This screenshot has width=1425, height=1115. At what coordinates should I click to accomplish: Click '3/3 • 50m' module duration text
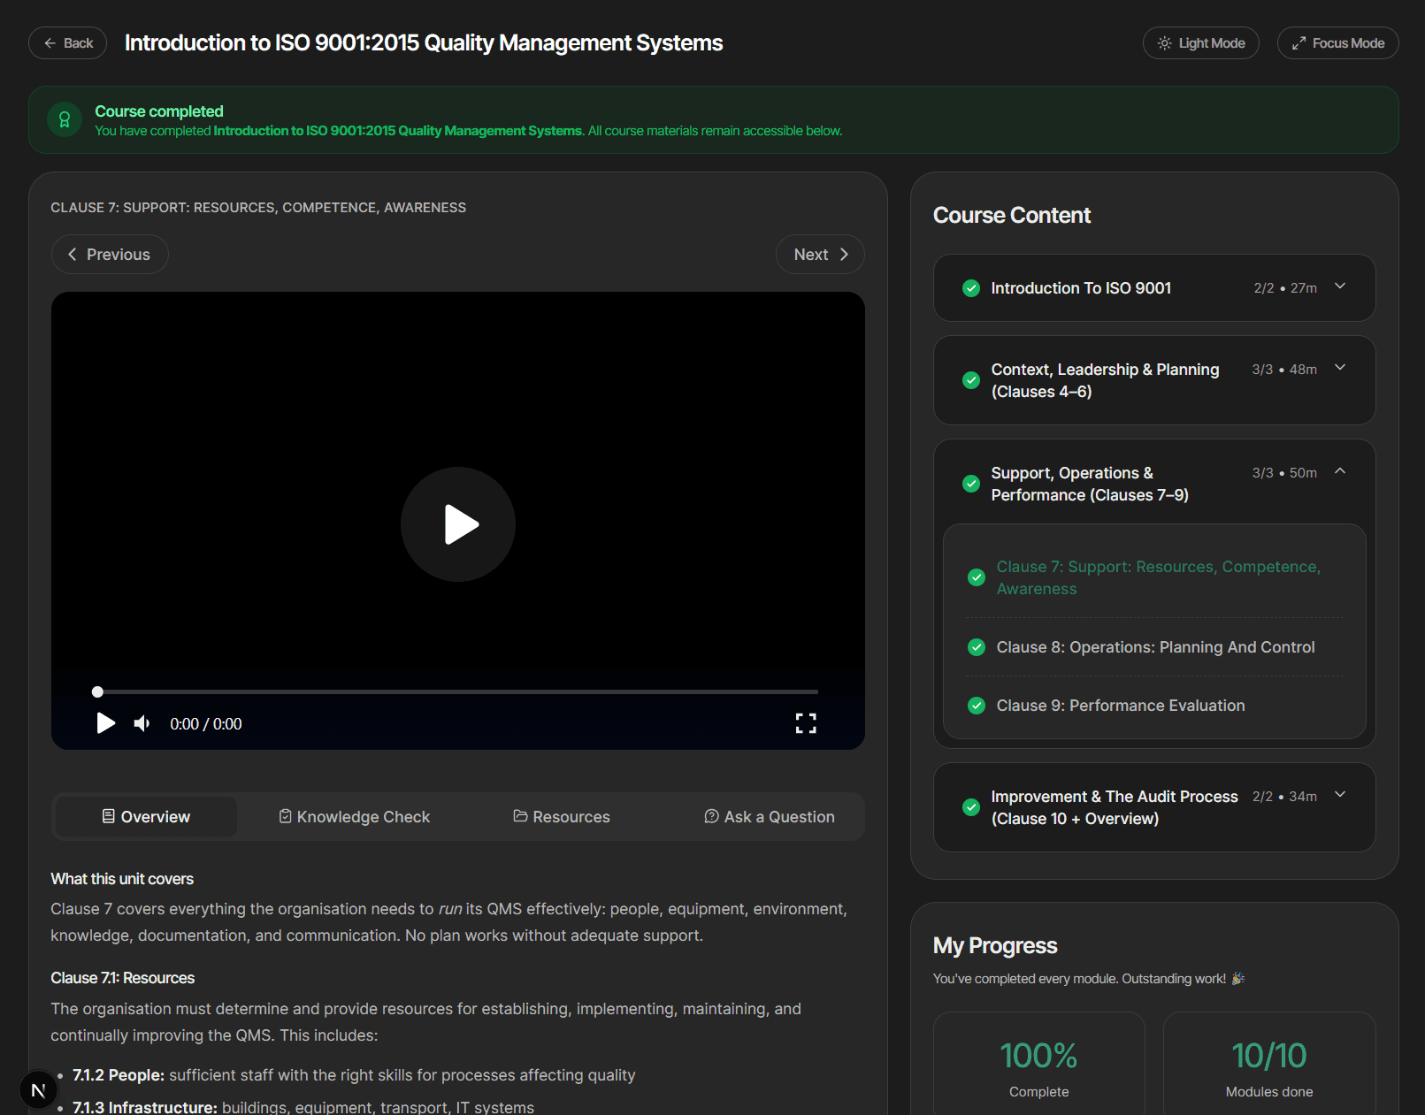(1284, 473)
